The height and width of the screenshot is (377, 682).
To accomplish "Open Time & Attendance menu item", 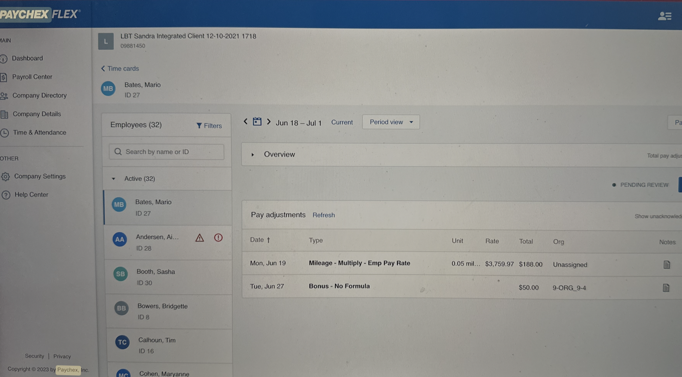I will click(39, 133).
